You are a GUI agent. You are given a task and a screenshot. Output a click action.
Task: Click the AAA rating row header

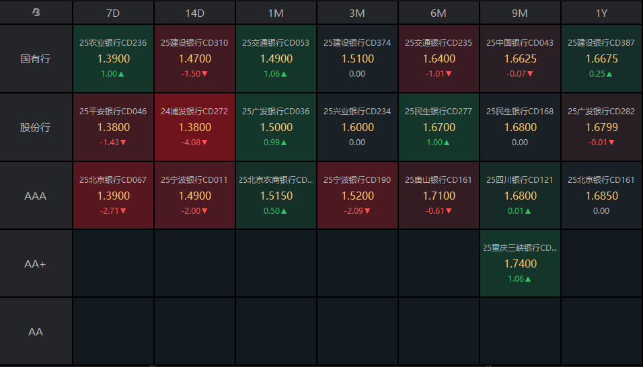click(x=36, y=196)
